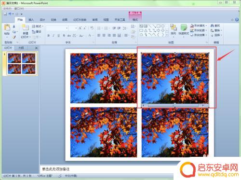This screenshot has height=180, width=241.
Task: Click the horizontal scrollbar under selected picture
Action: (x=175, y=106)
